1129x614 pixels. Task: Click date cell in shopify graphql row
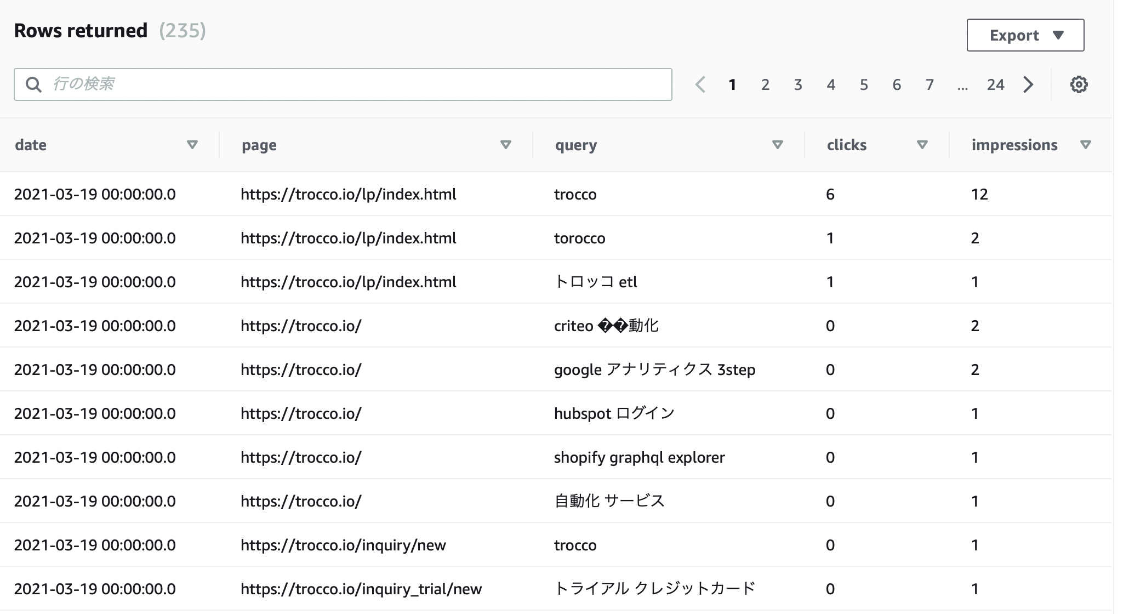coord(95,457)
